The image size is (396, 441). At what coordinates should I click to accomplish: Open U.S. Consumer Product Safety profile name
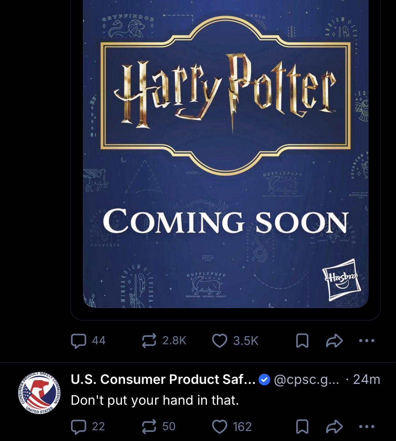tap(163, 379)
